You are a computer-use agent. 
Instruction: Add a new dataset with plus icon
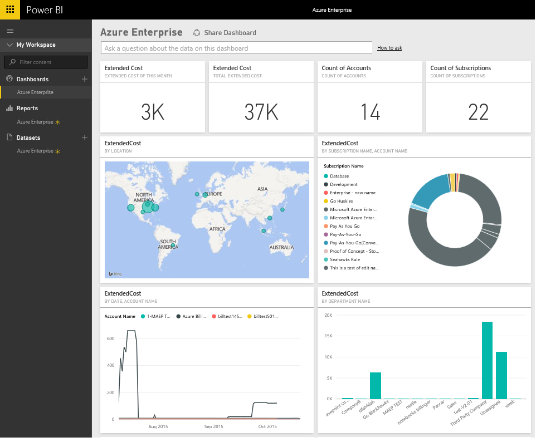tap(85, 137)
